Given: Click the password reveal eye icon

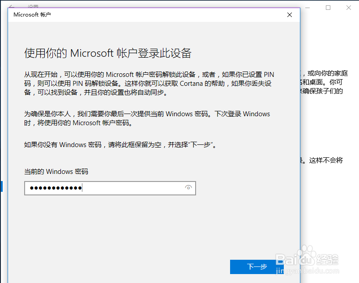Looking at the screenshot, I should [x=188, y=188].
